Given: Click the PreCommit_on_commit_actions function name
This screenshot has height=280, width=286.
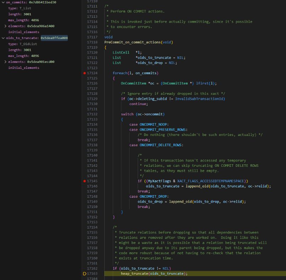Looking at the screenshot, I should pyautogui.click(x=132, y=42).
